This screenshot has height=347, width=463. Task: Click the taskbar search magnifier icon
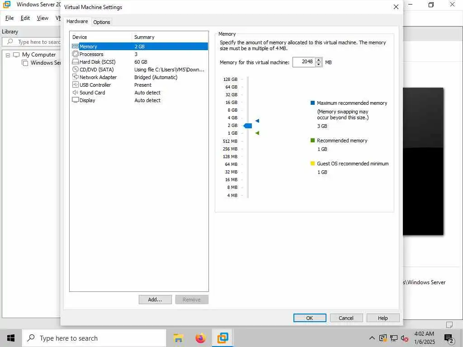click(31, 338)
